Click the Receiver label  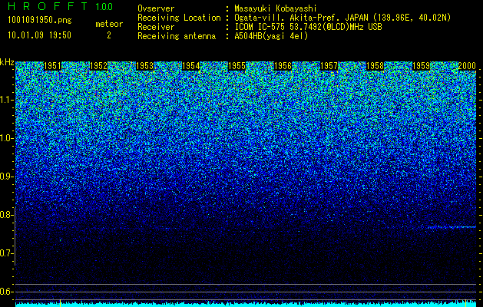[x=156, y=27]
